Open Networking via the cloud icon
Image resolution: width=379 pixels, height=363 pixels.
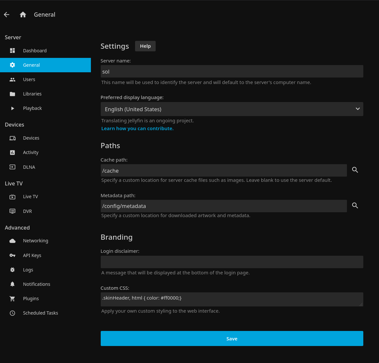(12, 241)
